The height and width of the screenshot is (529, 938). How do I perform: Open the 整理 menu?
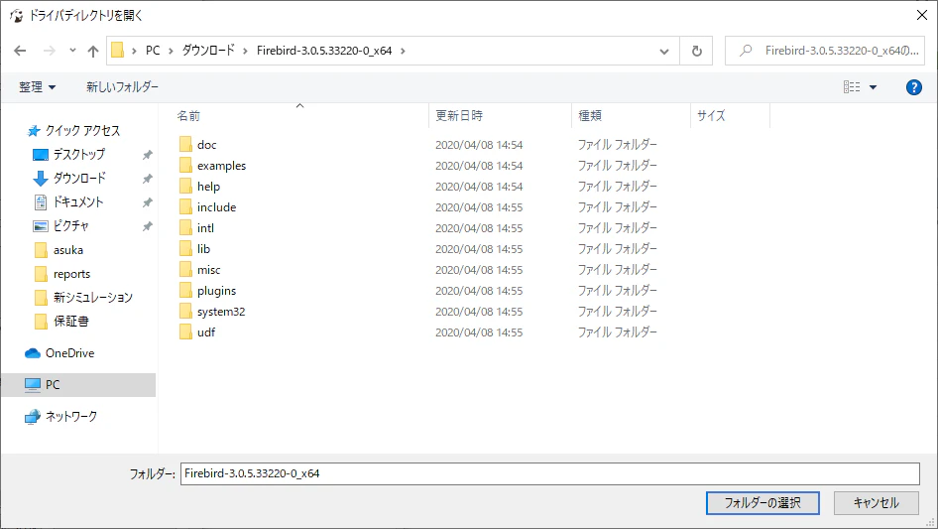tap(37, 87)
